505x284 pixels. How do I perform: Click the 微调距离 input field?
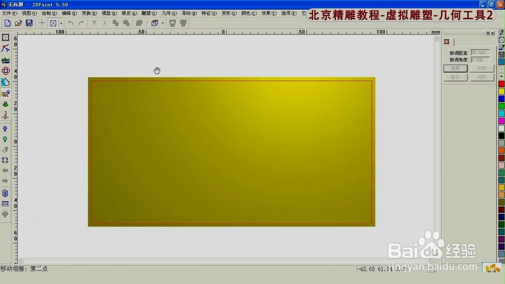481,53
